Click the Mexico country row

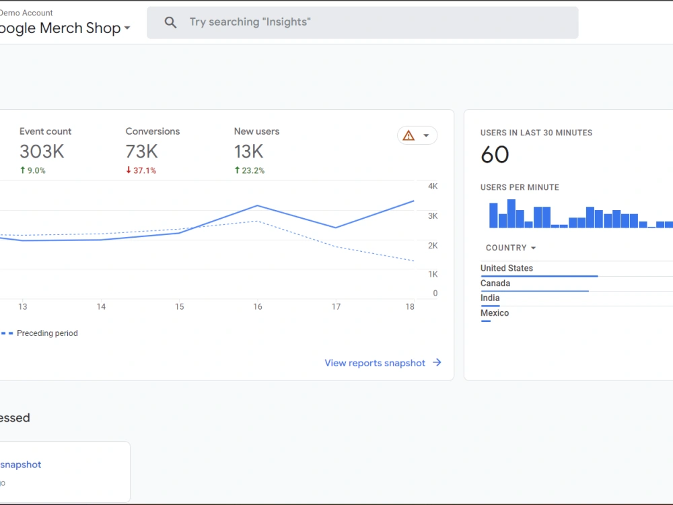[x=577, y=314]
